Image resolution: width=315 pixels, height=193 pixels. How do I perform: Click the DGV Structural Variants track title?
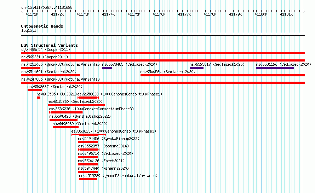click(50, 45)
